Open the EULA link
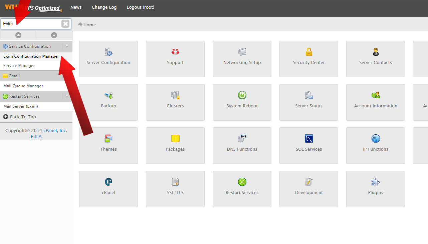Image resolution: width=428 pixels, height=244 pixels. point(36,136)
